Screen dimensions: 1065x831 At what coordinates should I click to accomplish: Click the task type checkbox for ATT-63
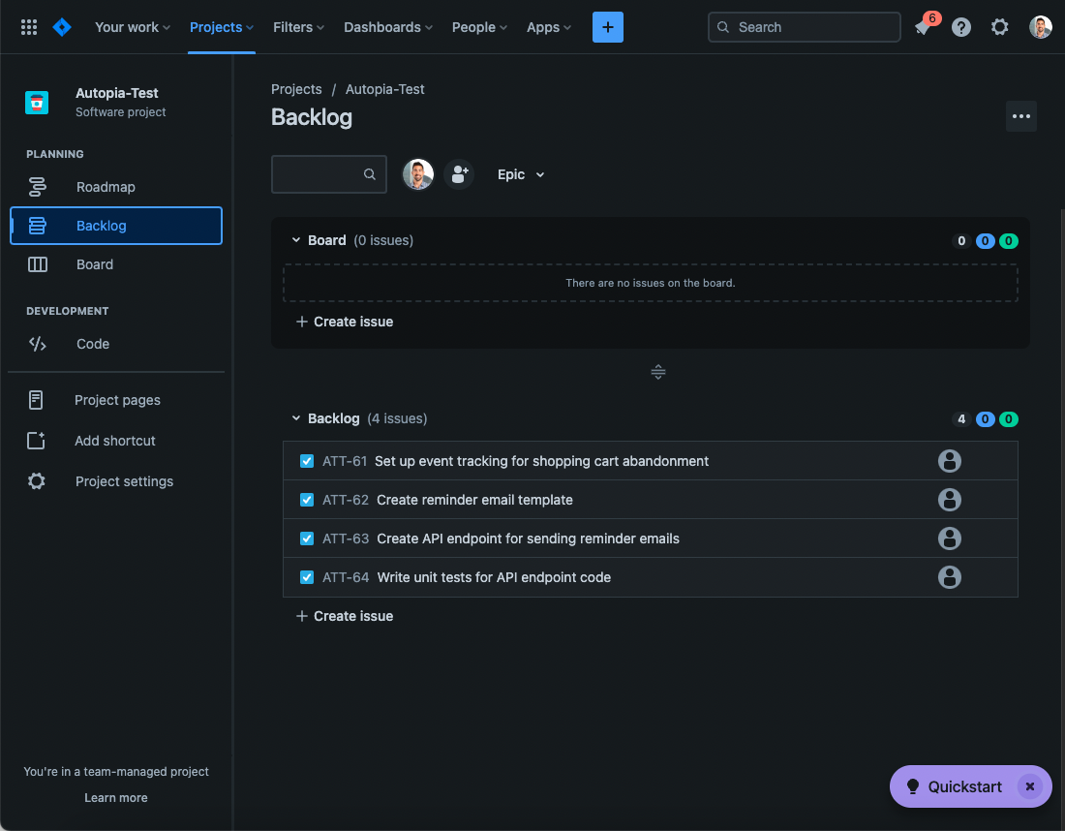click(x=307, y=539)
